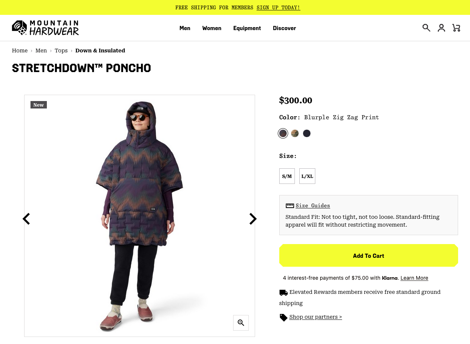
Task: Choose the dark navy color swatch
Action: point(307,133)
